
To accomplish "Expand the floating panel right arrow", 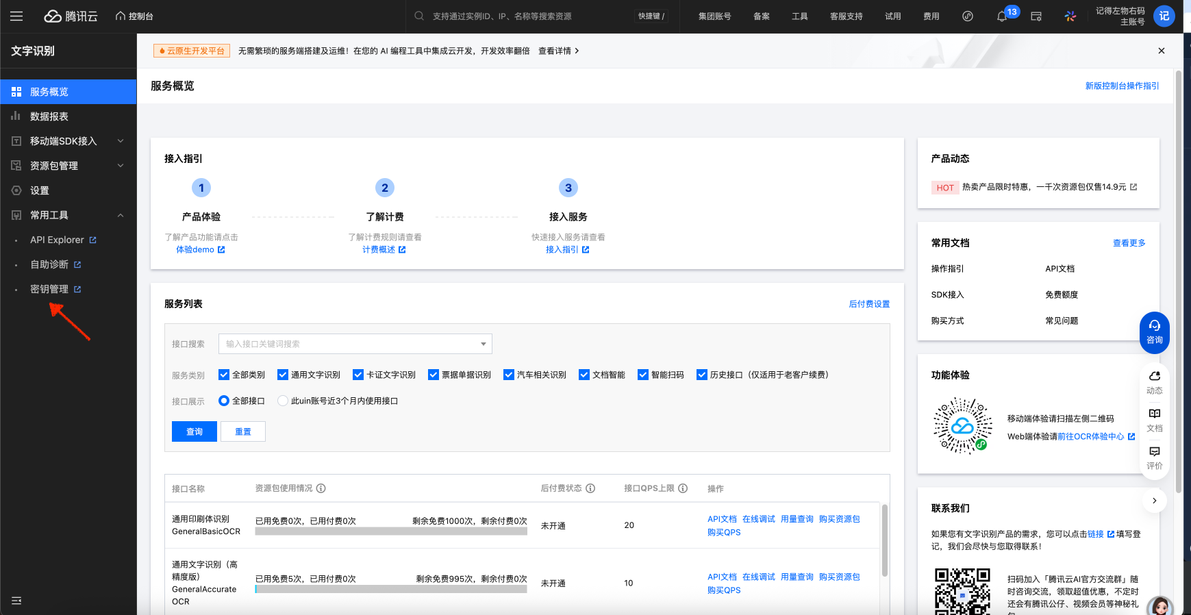I will point(1155,501).
